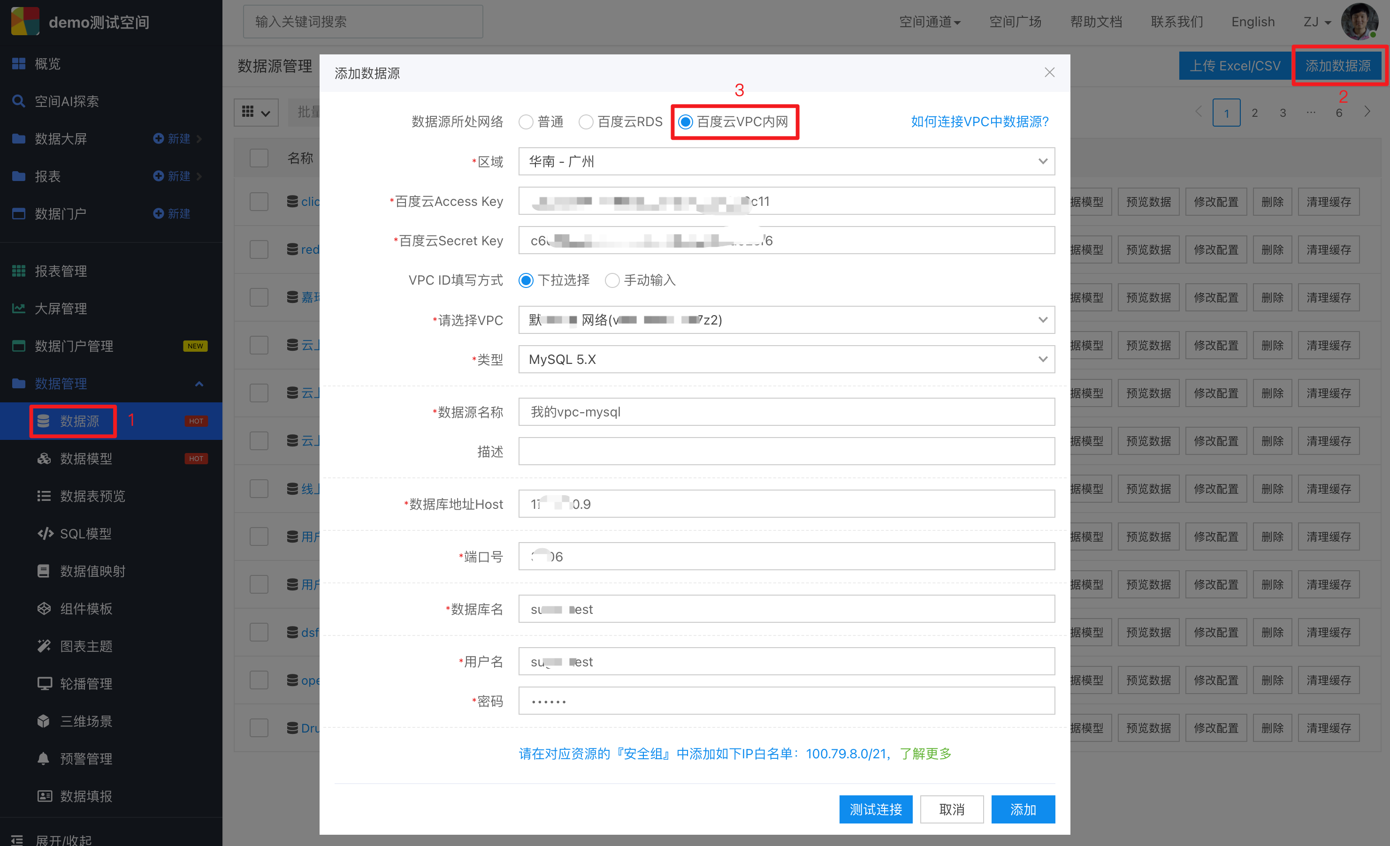Click the 组件模板 component icon
The width and height of the screenshot is (1390, 846).
point(44,609)
